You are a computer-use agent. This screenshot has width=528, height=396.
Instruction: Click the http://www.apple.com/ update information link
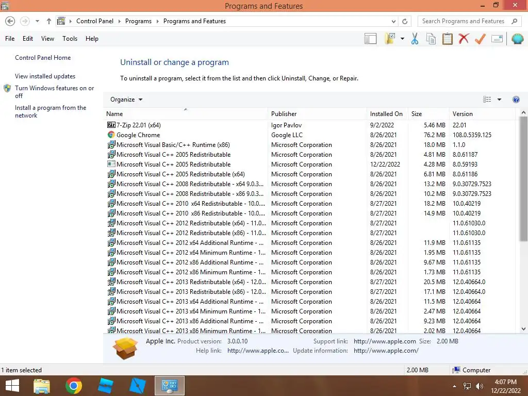click(386, 351)
